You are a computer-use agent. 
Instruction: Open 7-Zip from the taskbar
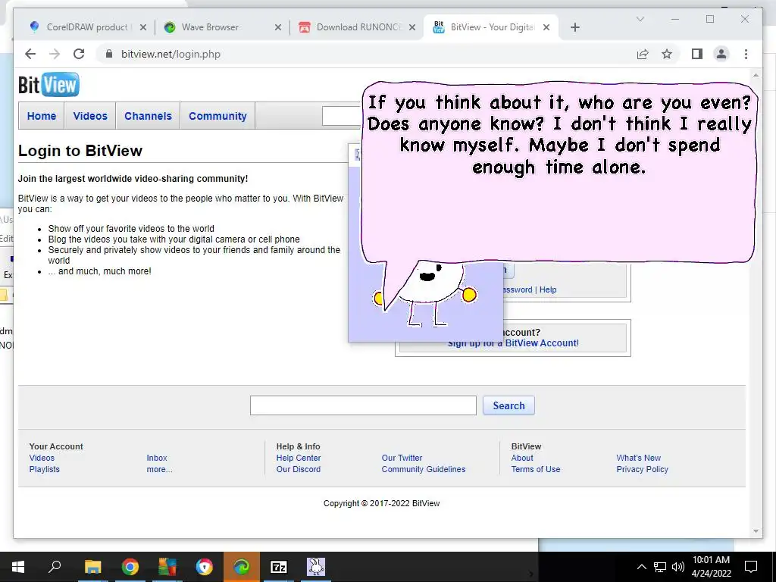click(279, 567)
